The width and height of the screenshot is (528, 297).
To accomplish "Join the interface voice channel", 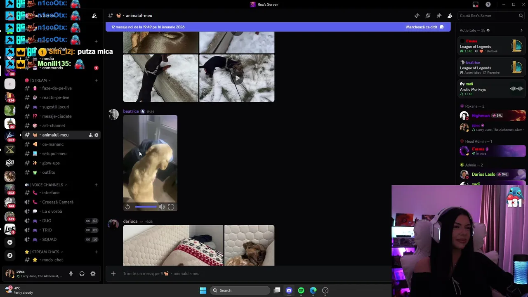I will pos(61,193).
